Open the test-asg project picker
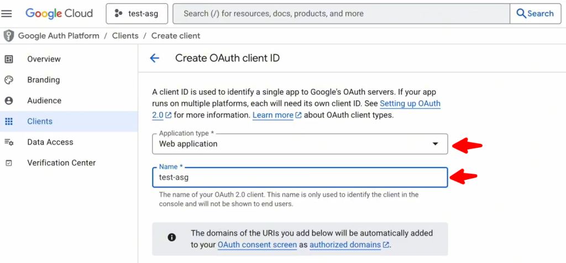 click(x=136, y=14)
